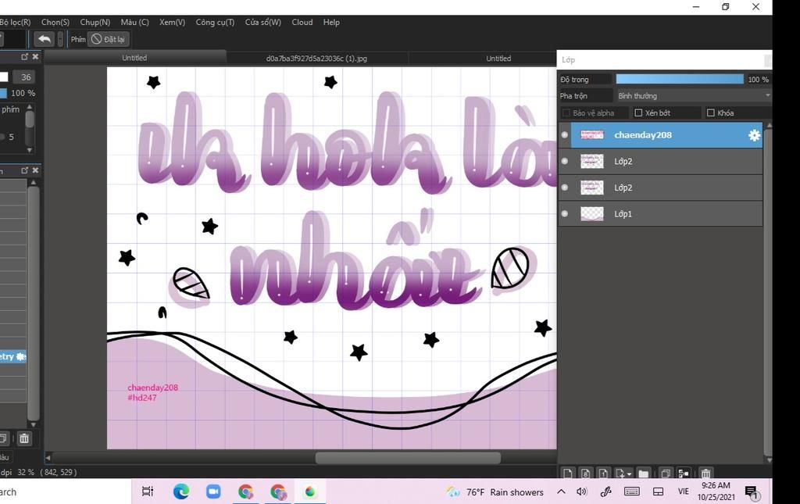The image size is (800, 504).
Task: Click trash icon in left brush panel
Action: tap(24, 438)
